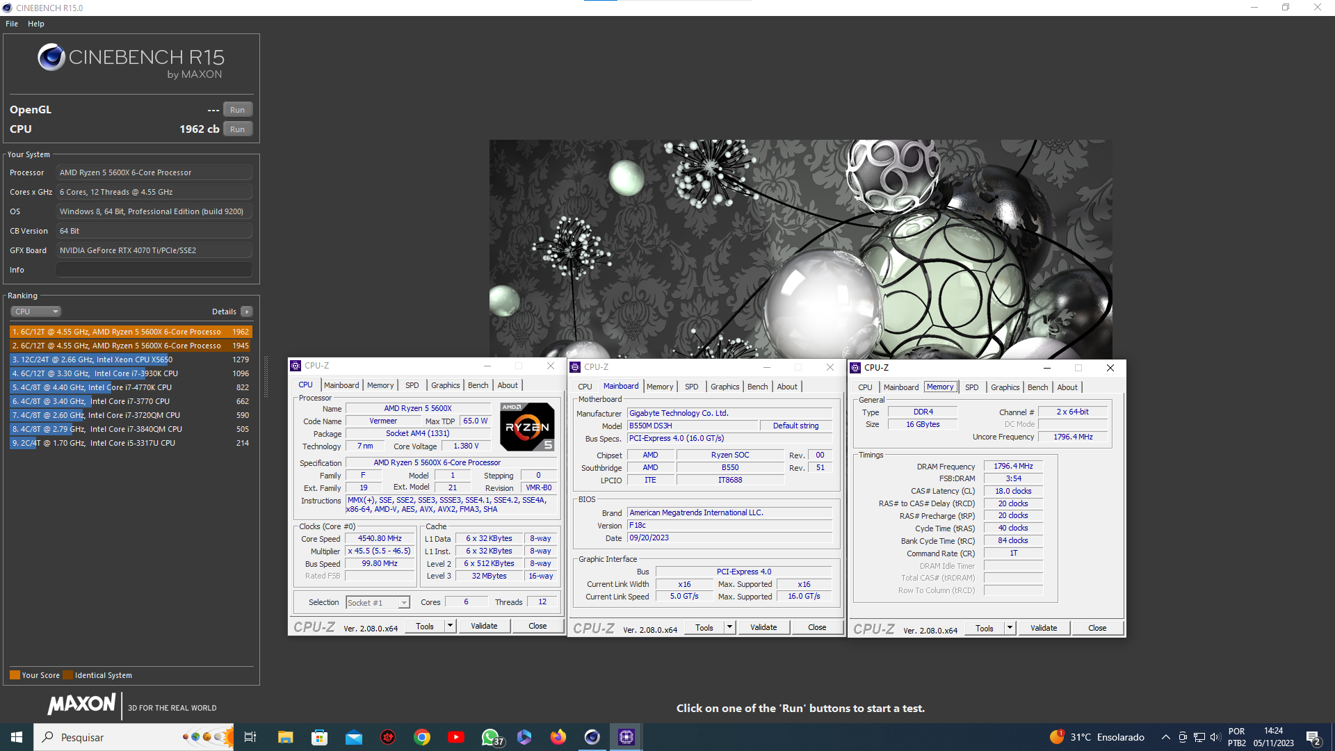Screen dimensions: 1335x751
Task: Open the red gear app on the taskbar
Action: point(388,737)
